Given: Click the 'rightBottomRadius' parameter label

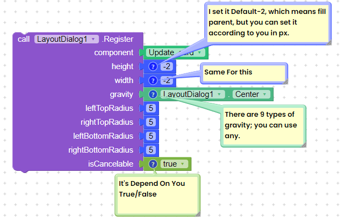Looking at the screenshot, I should click(100, 150).
